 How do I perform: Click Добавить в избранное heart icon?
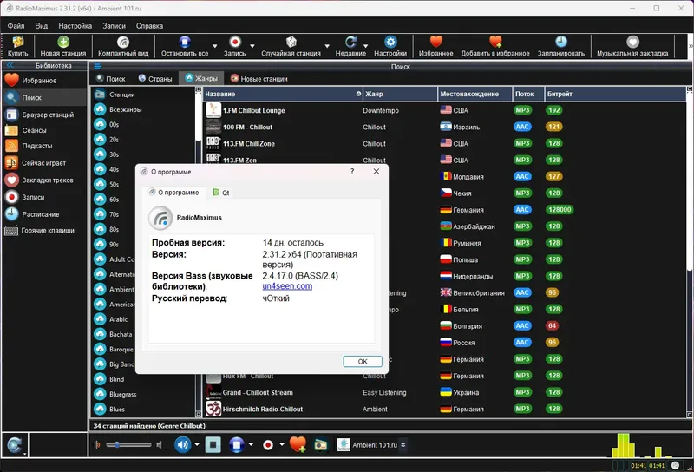[x=495, y=42]
